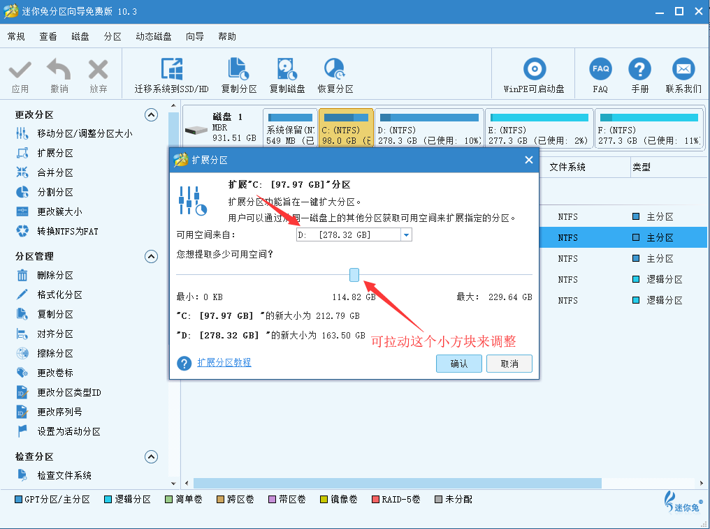This screenshot has width=710, height=529.
Task: Open the 向导 menu
Action: pyautogui.click(x=195, y=36)
